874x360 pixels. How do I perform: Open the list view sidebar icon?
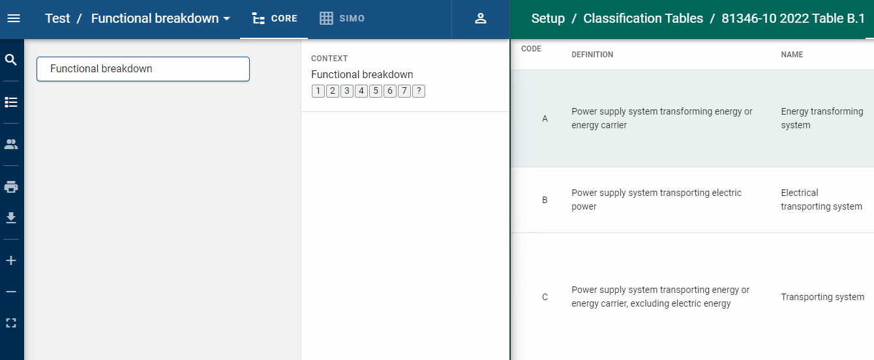click(x=11, y=102)
